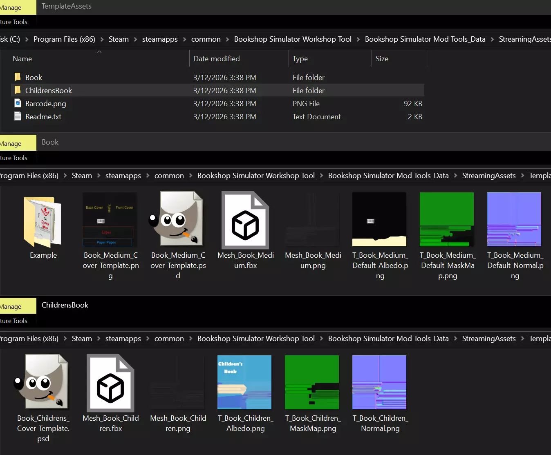Viewport: 551px width, 455px height.
Task: Expand the chevron after Steam in top breadcrumb
Action: (x=135, y=39)
